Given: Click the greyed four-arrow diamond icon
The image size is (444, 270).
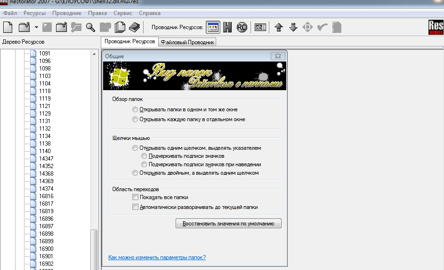Looking at the screenshot, I should 307,27.
